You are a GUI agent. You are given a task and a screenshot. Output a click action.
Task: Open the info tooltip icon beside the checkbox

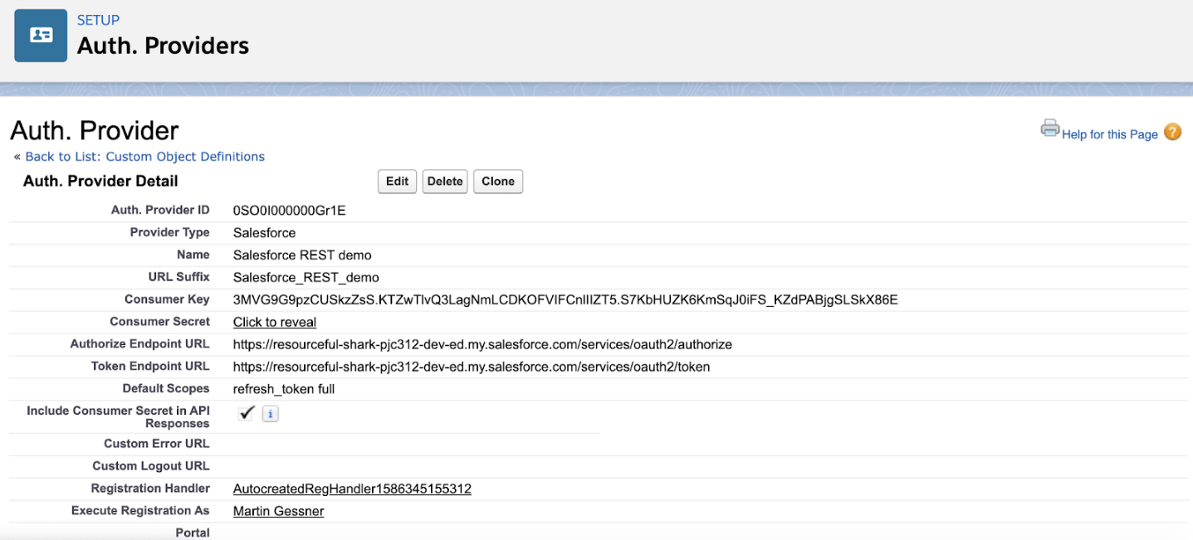[270, 412]
